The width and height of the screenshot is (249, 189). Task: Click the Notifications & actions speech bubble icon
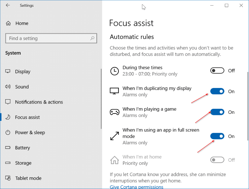tap(8, 102)
